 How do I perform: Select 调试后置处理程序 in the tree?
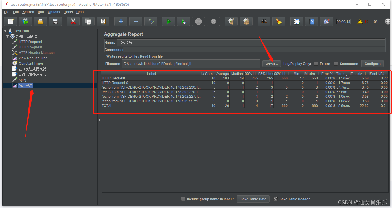point(32,74)
